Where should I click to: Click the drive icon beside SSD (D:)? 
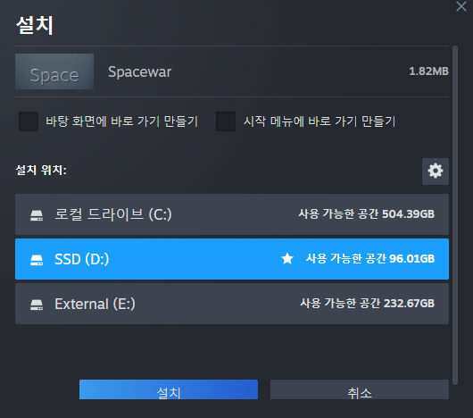(37, 260)
